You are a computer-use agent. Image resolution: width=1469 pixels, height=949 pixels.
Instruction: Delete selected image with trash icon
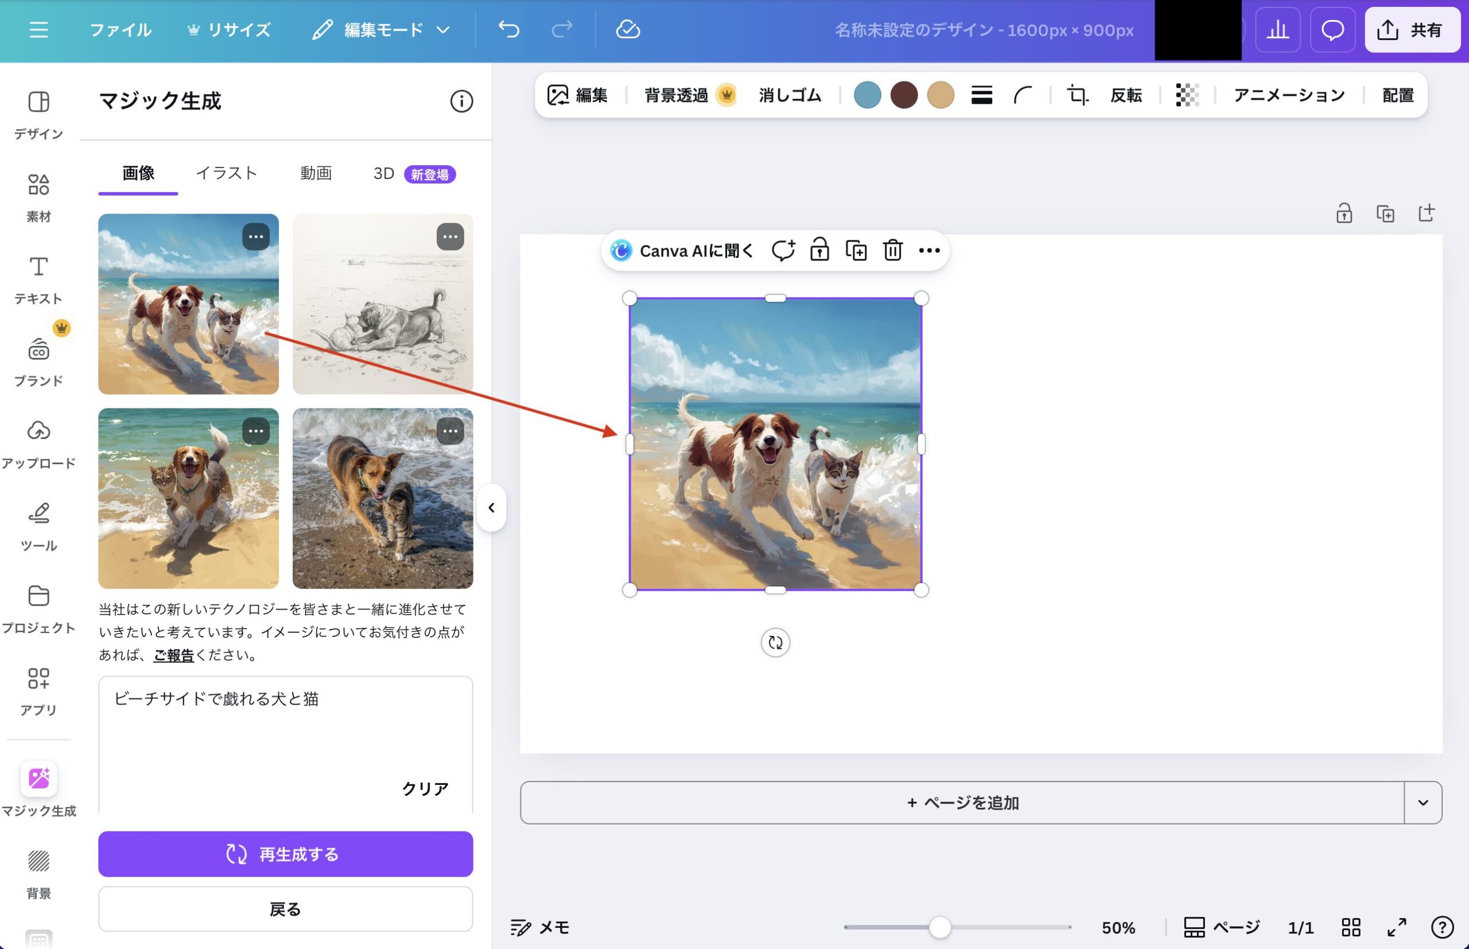point(892,251)
